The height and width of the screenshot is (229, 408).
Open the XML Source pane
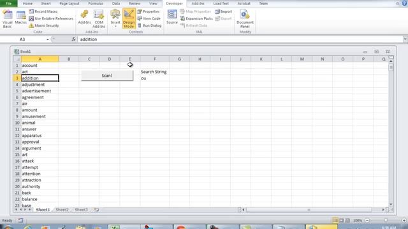click(x=172, y=18)
